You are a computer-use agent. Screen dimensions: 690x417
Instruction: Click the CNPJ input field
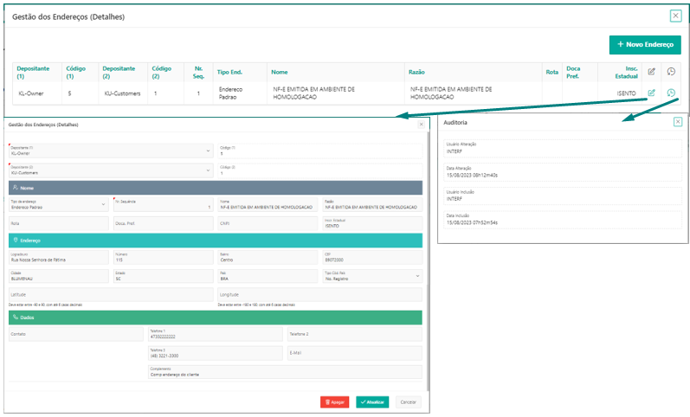(x=268, y=223)
